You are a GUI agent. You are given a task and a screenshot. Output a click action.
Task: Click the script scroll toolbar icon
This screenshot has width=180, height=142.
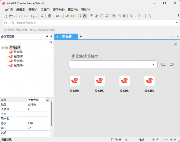(107, 16)
